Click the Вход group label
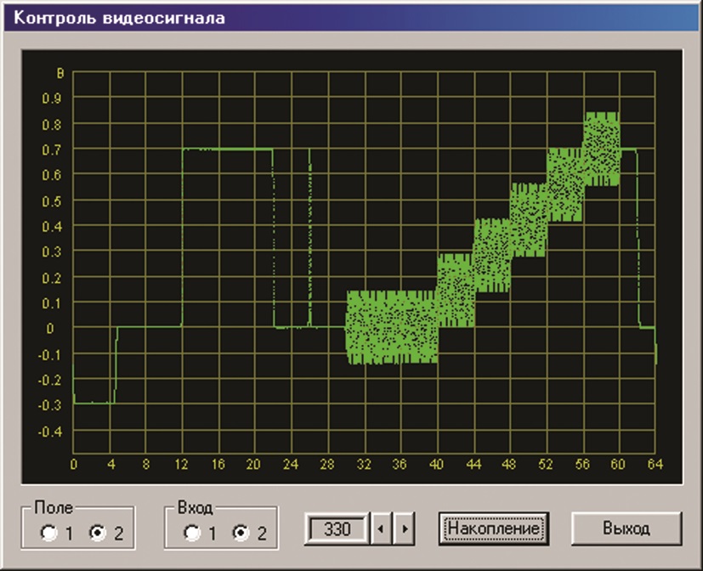703x571 pixels. [195, 507]
